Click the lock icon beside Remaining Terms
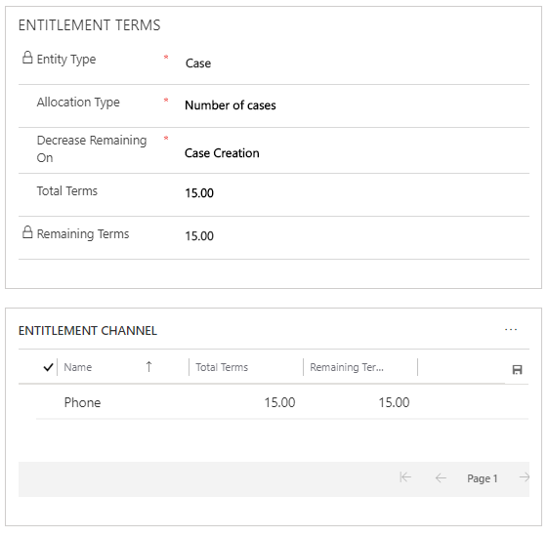 (x=27, y=232)
